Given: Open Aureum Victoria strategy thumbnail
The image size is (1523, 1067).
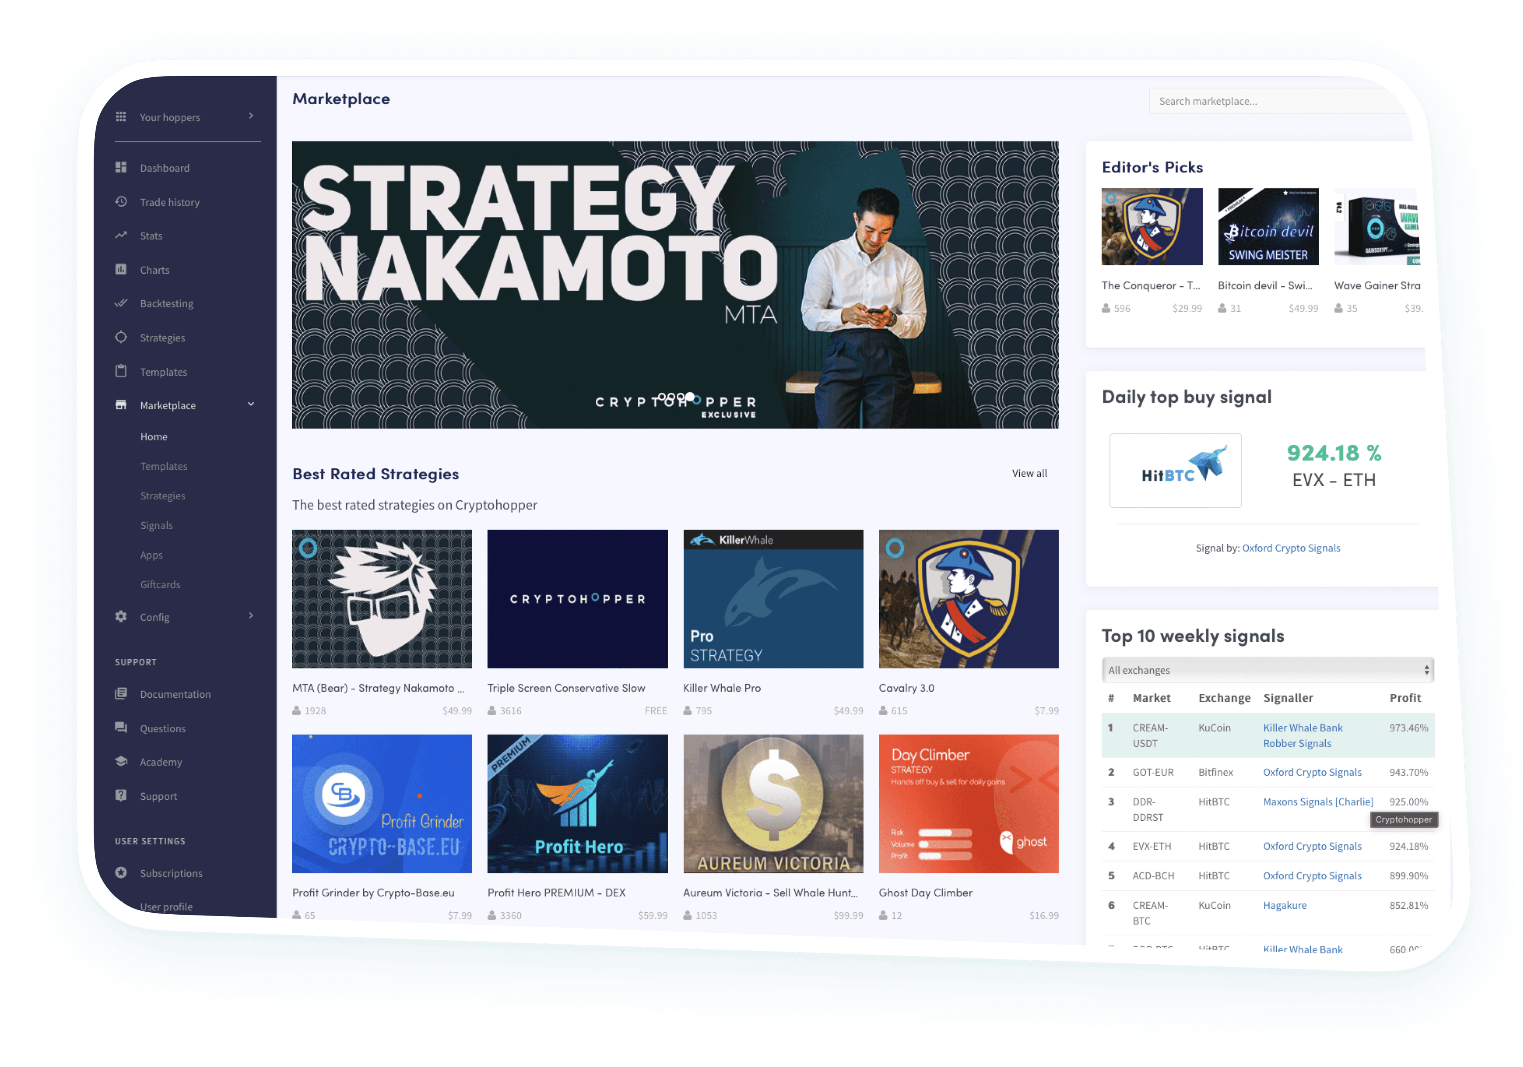Looking at the screenshot, I should tap(773, 804).
